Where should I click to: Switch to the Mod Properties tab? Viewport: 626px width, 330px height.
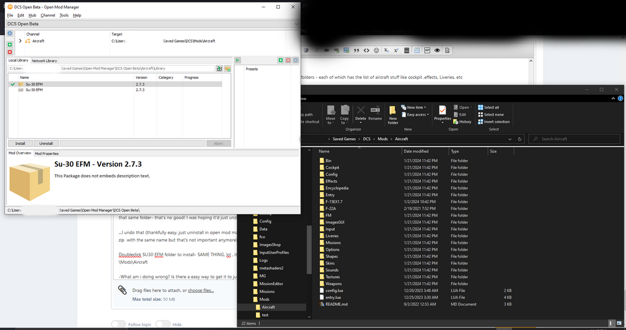tap(47, 154)
